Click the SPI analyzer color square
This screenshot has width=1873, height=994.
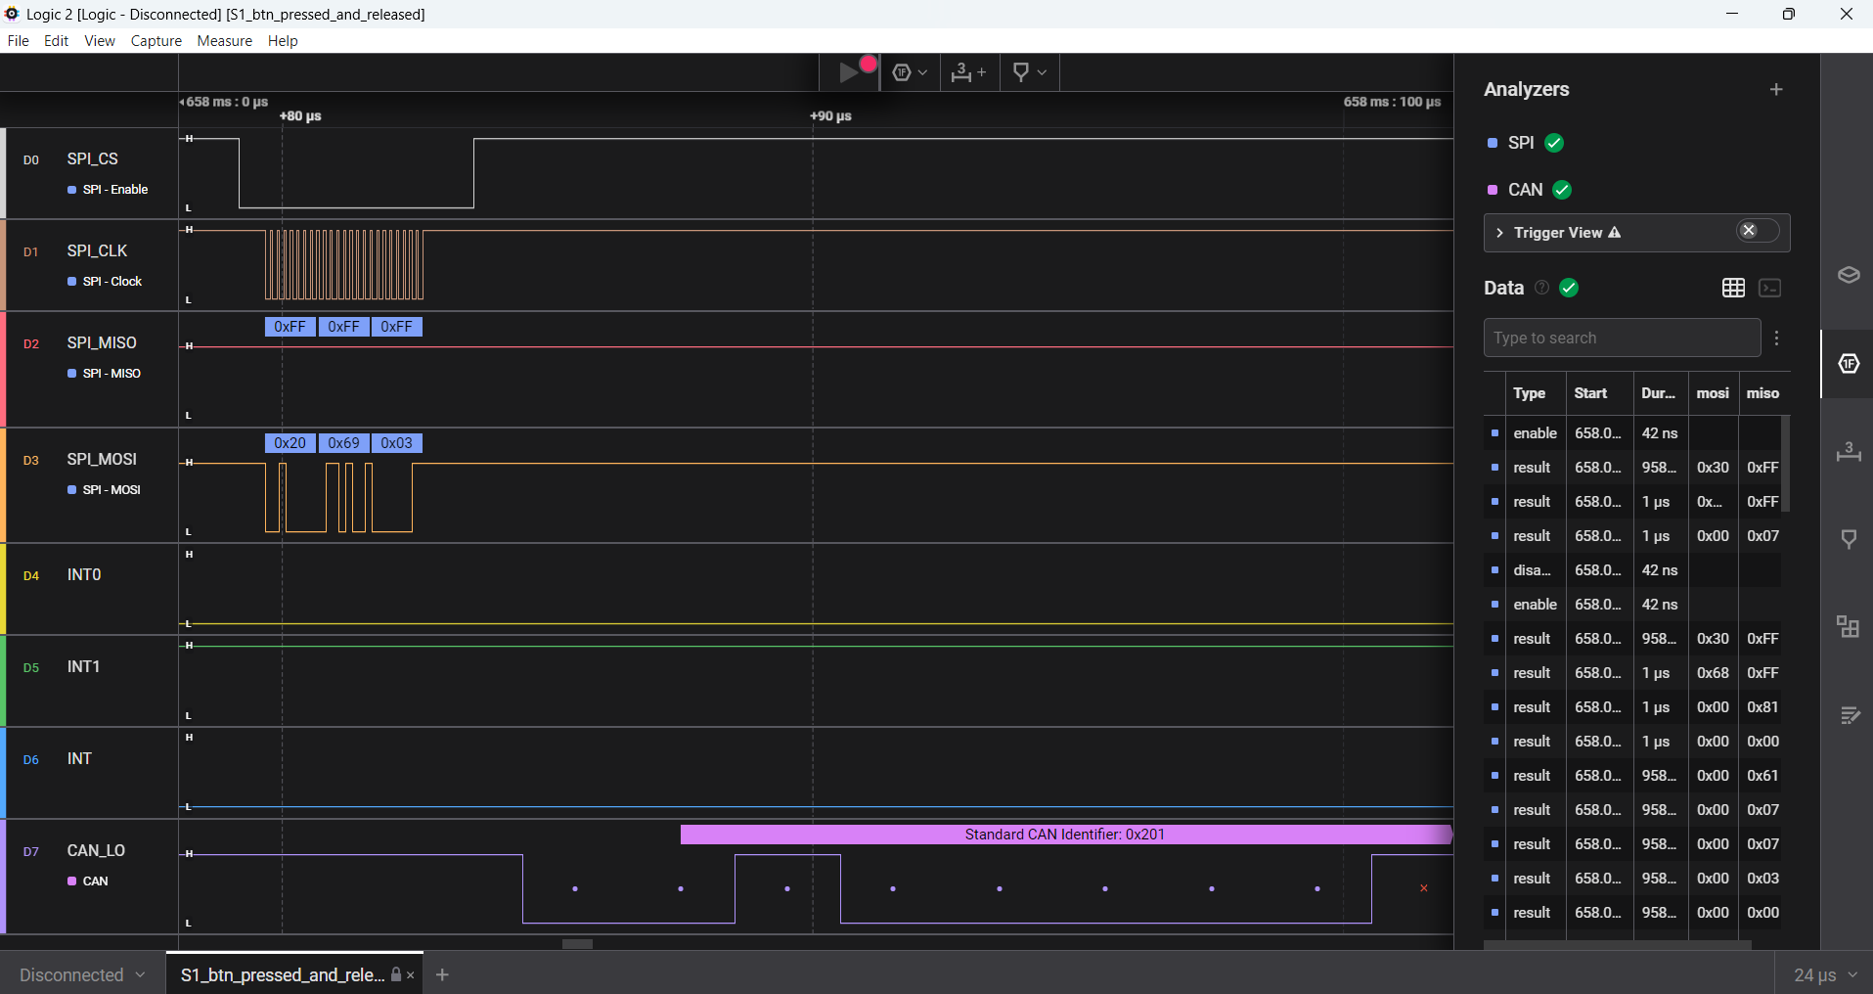1493,143
